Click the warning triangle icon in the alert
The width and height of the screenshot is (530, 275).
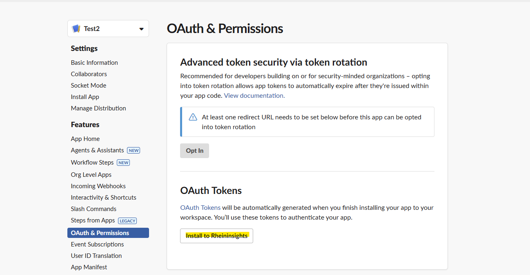193,117
